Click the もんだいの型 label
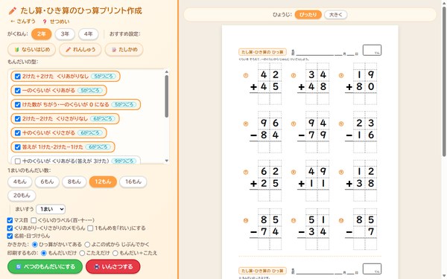 23,62
